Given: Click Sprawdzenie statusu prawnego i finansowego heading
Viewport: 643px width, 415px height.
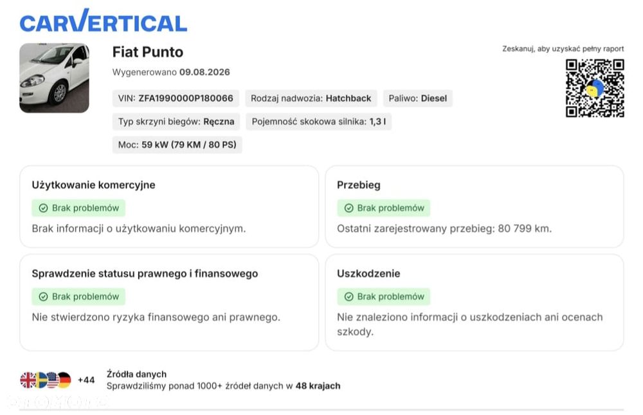Looking at the screenshot, I should pos(145,274).
